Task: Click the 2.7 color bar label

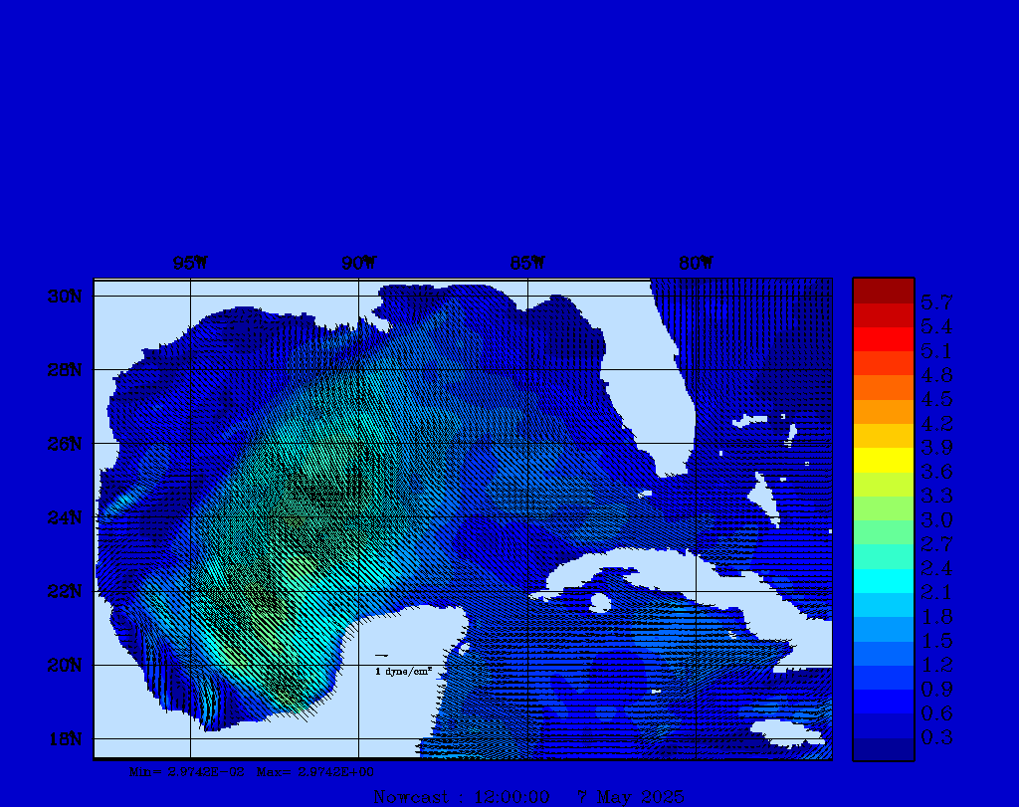Action: click(x=936, y=544)
